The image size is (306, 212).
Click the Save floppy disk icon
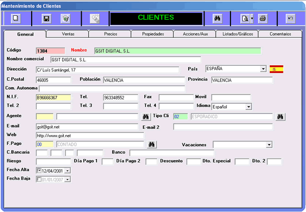46,18
